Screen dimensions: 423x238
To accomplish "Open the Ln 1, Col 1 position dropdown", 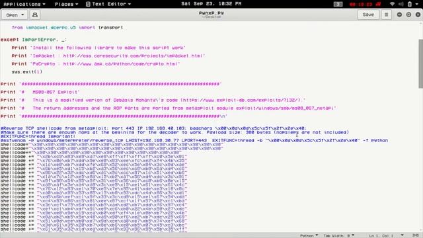I will tap(386, 235).
